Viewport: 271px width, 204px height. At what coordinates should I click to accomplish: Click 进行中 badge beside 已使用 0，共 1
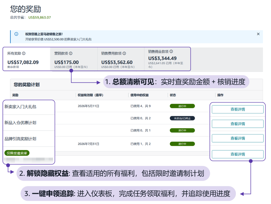coord(182,130)
